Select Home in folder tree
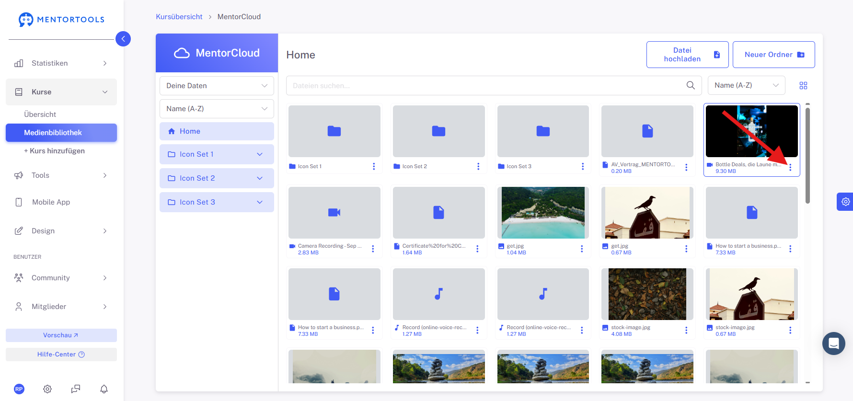The height and width of the screenshot is (401, 853). click(217, 131)
